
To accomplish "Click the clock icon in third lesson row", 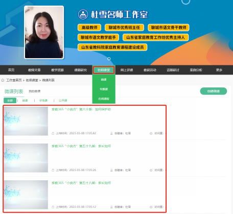I will (53, 207).
